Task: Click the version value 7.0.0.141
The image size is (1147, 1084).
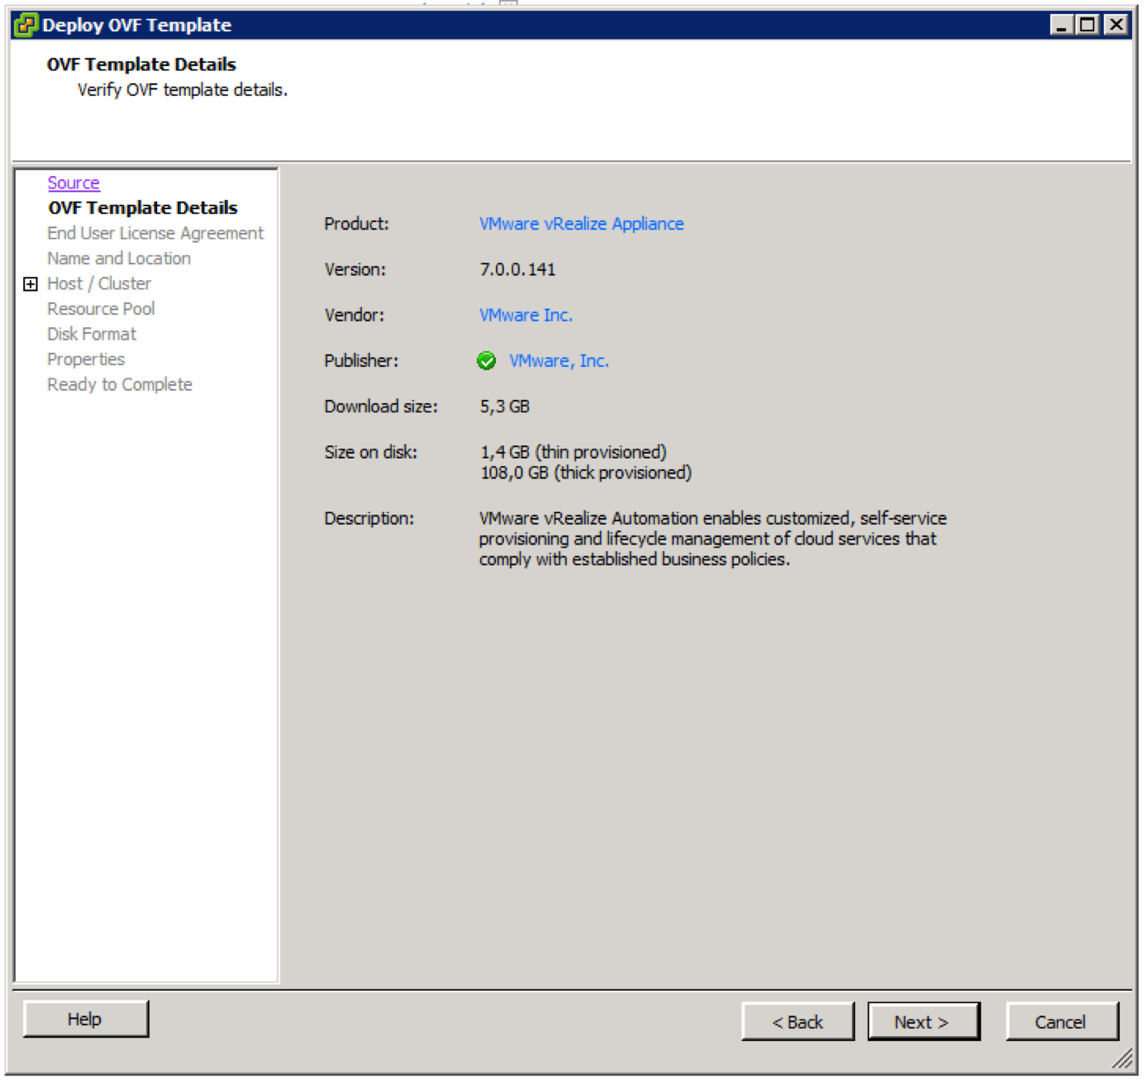Action: [518, 270]
